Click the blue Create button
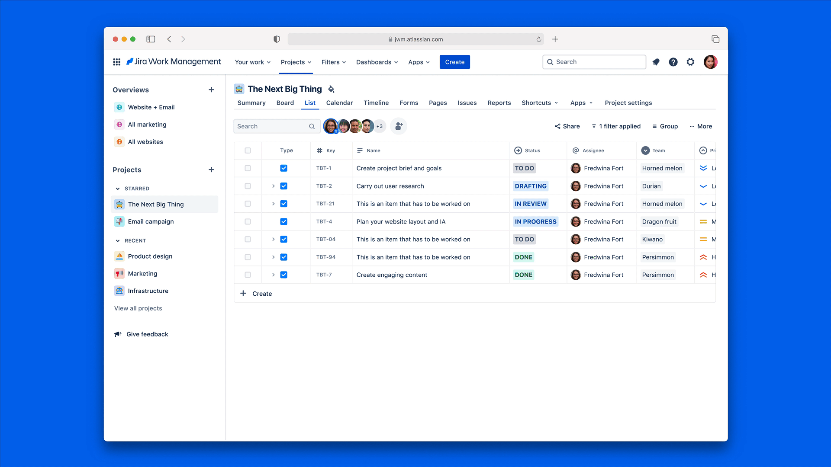Screen dimensions: 831x467 pos(454,62)
